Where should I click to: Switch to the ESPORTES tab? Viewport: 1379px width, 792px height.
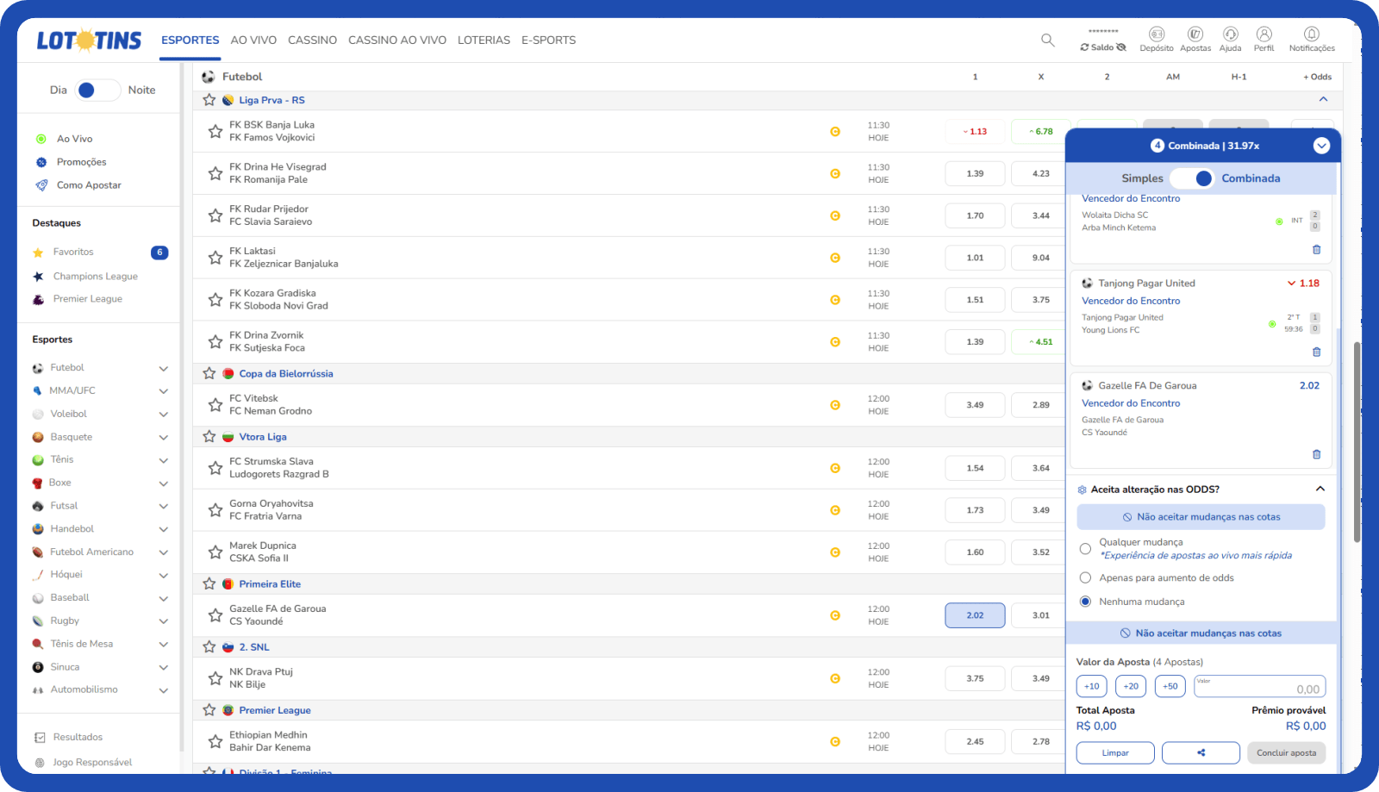tap(190, 41)
